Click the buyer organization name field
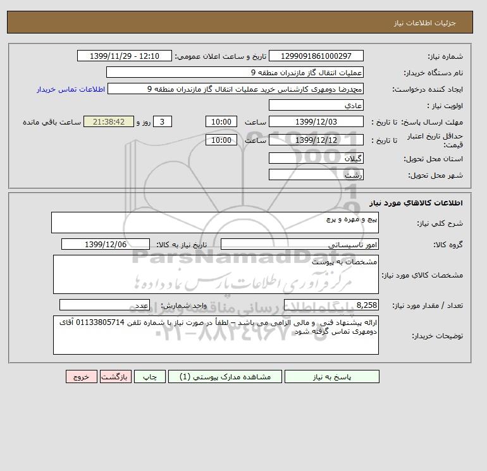The width and height of the screenshot is (487, 471). point(235,72)
